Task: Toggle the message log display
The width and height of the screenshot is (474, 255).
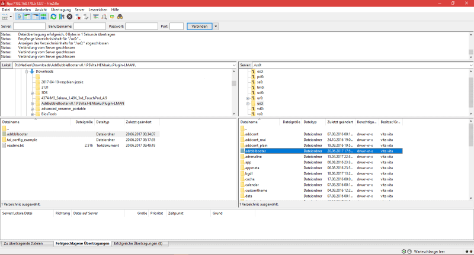Action: pyautogui.click(x=20, y=17)
